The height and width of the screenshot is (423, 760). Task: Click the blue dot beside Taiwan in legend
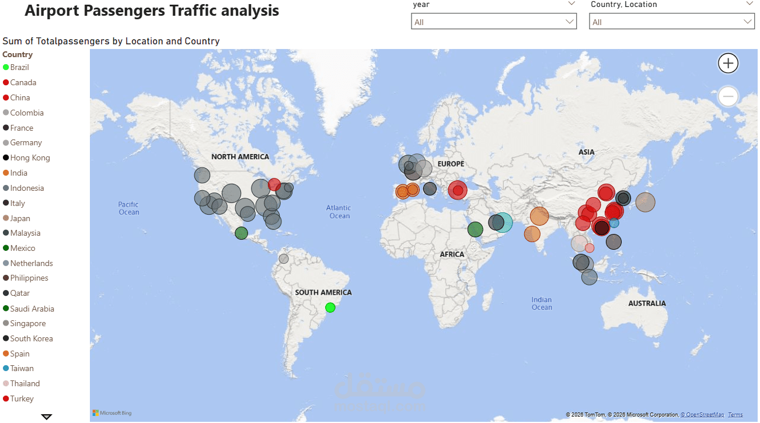pos(5,368)
